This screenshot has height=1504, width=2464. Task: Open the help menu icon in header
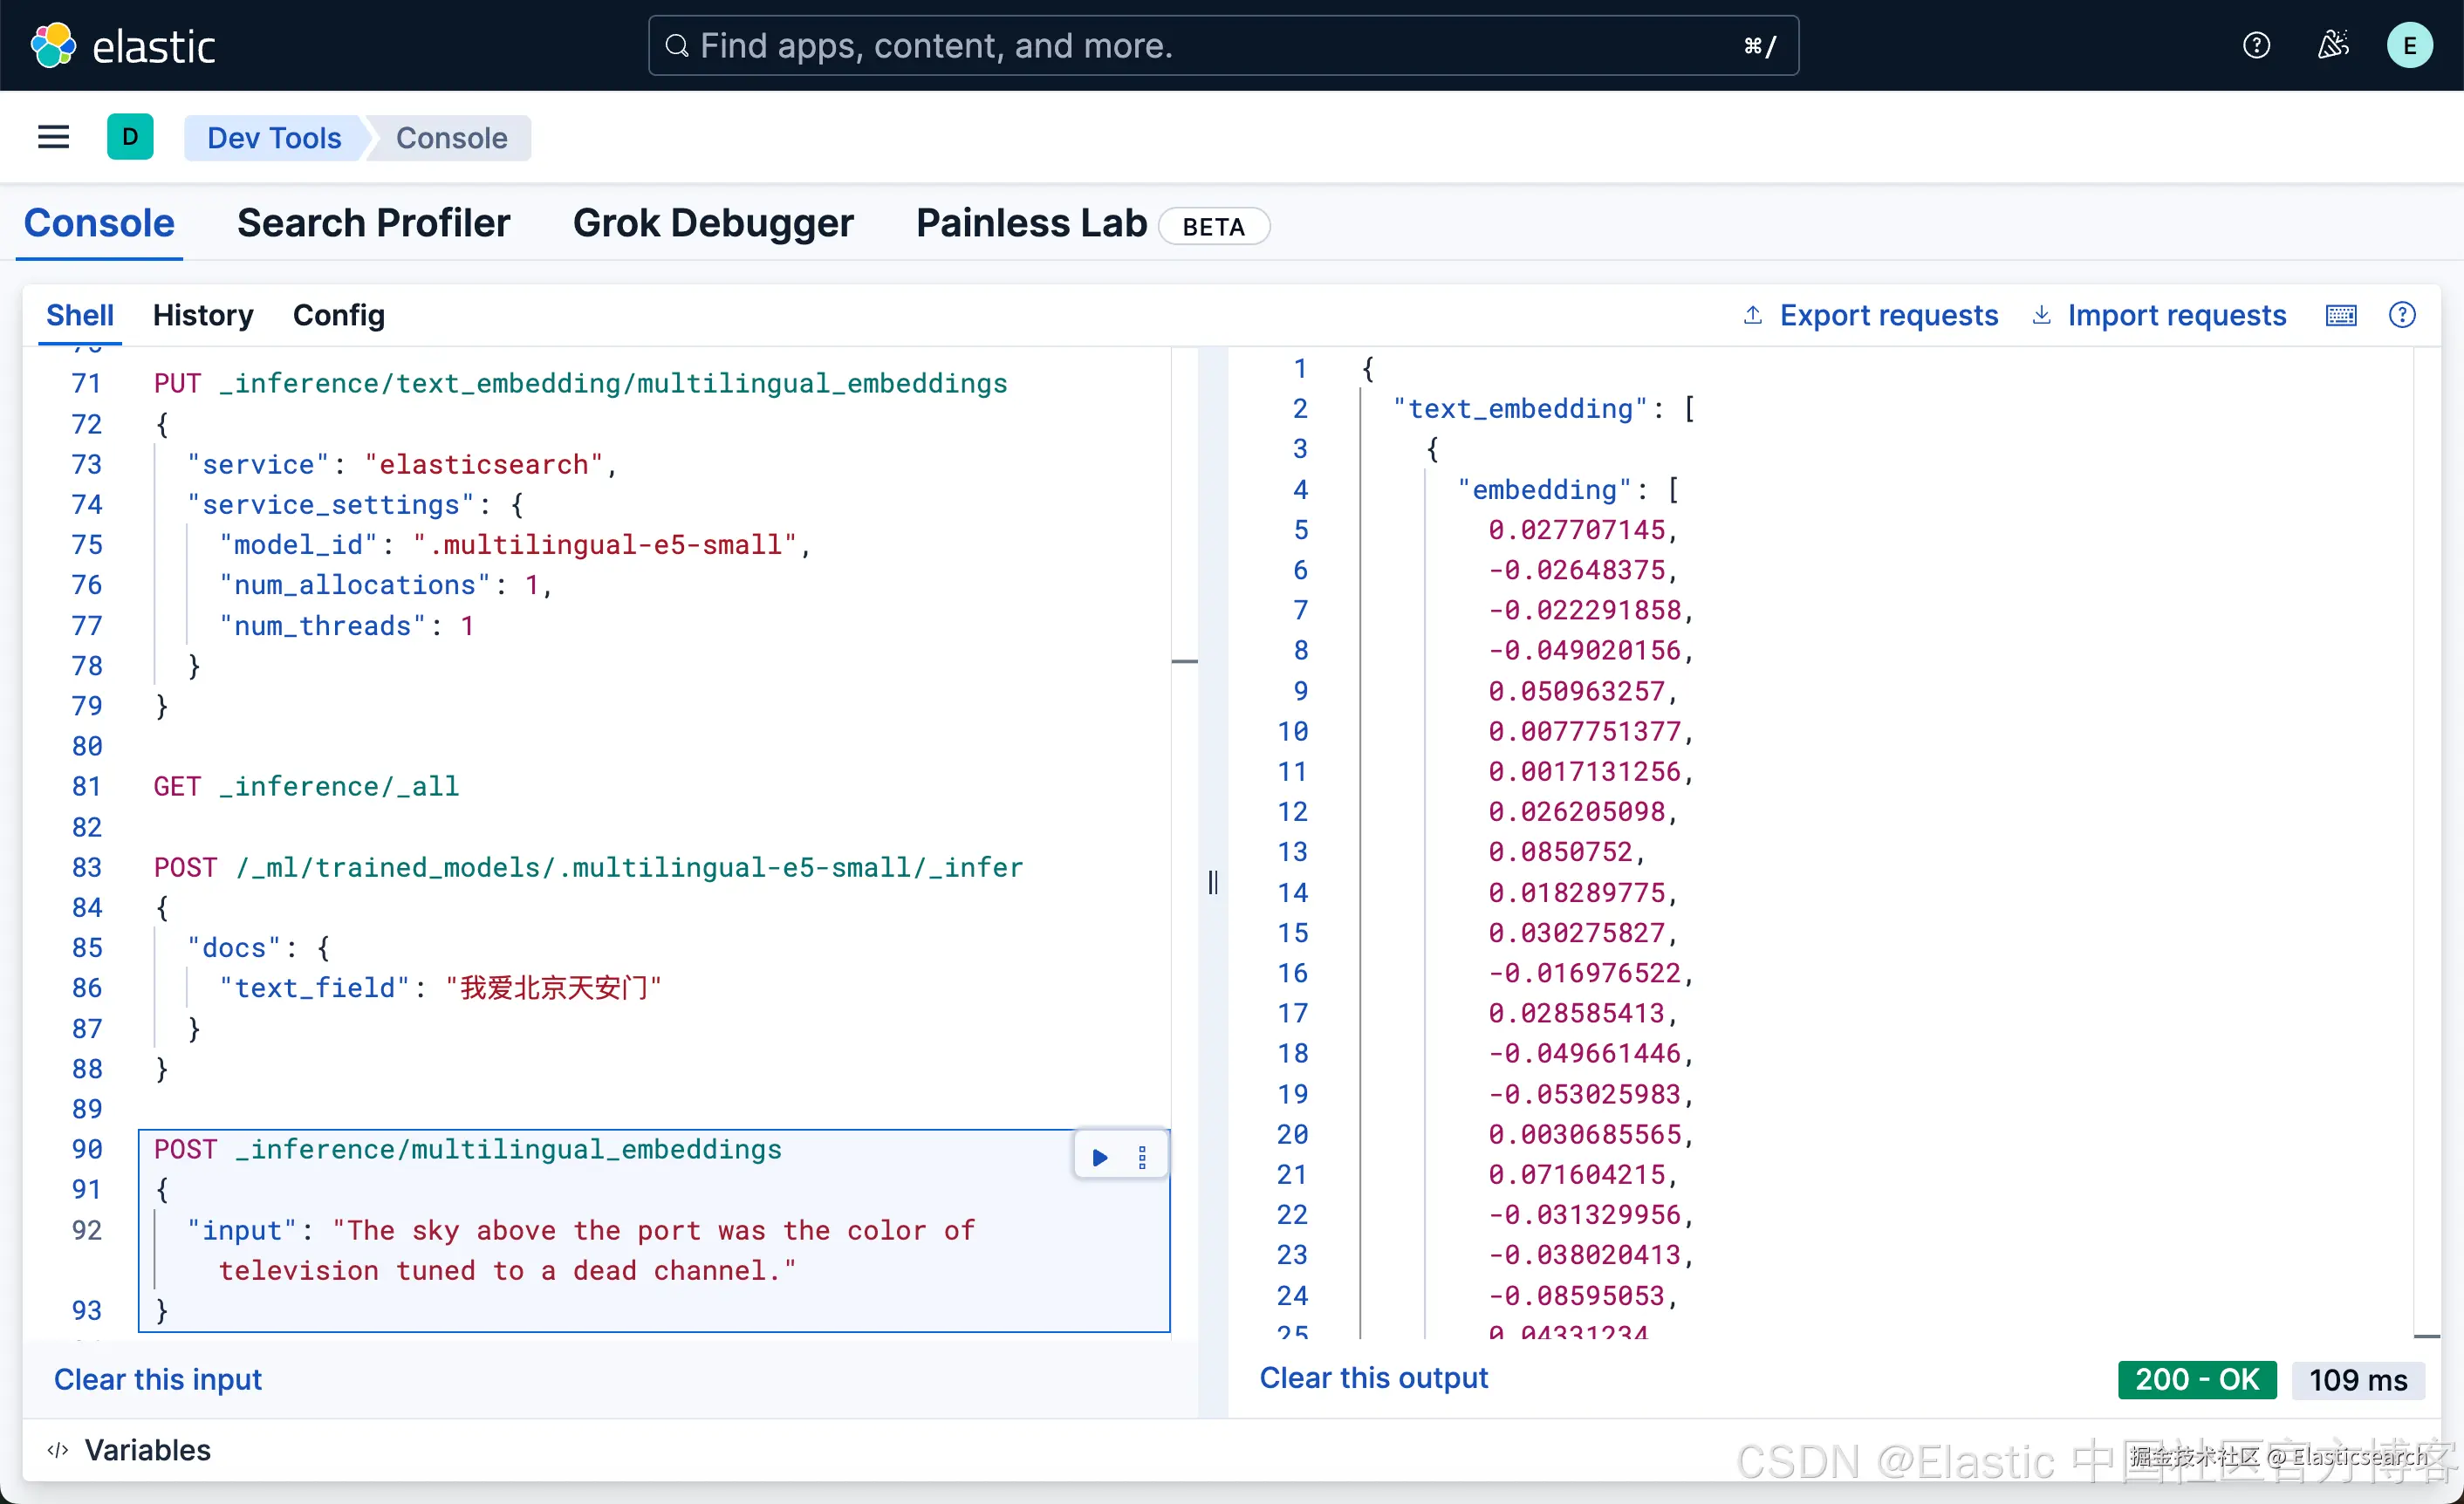[x=2256, y=46]
